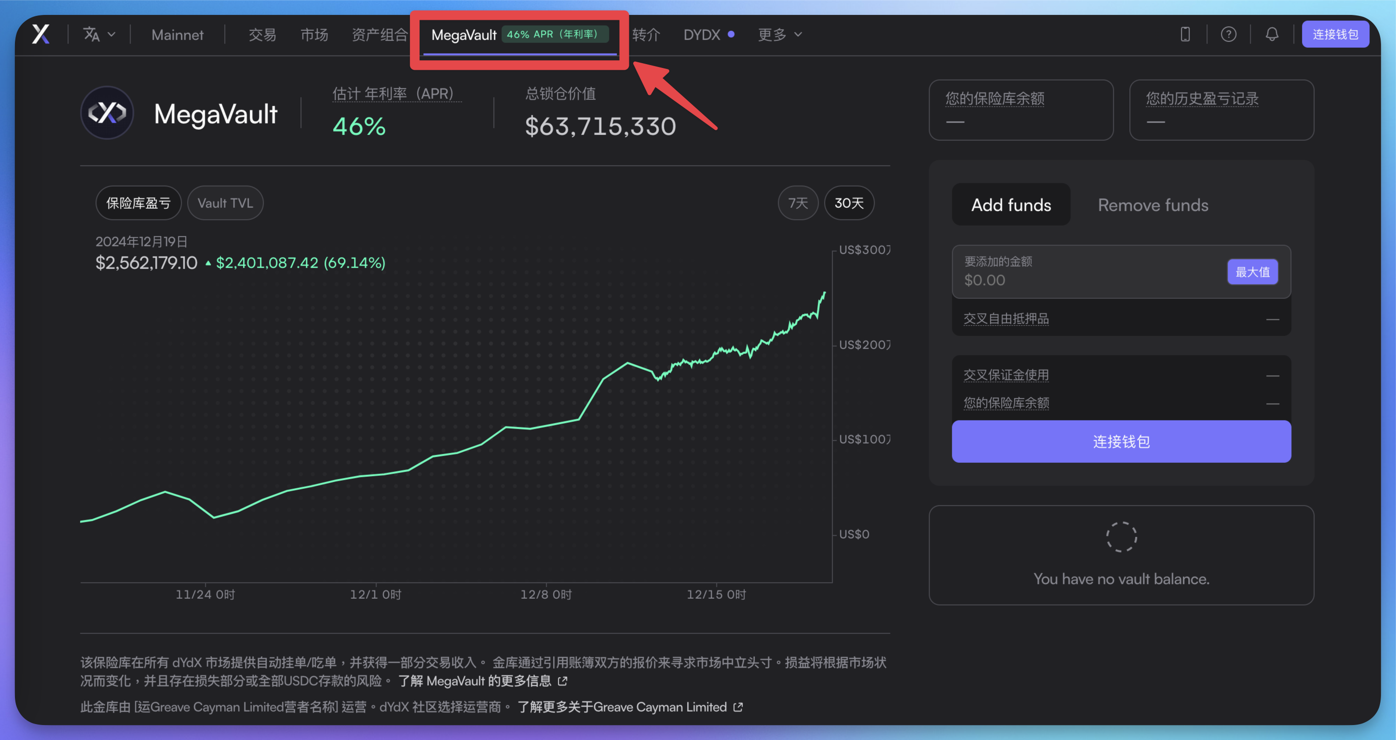Select the Mainnet network label
Screen dimensions: 1396x740
coord(177,35)
